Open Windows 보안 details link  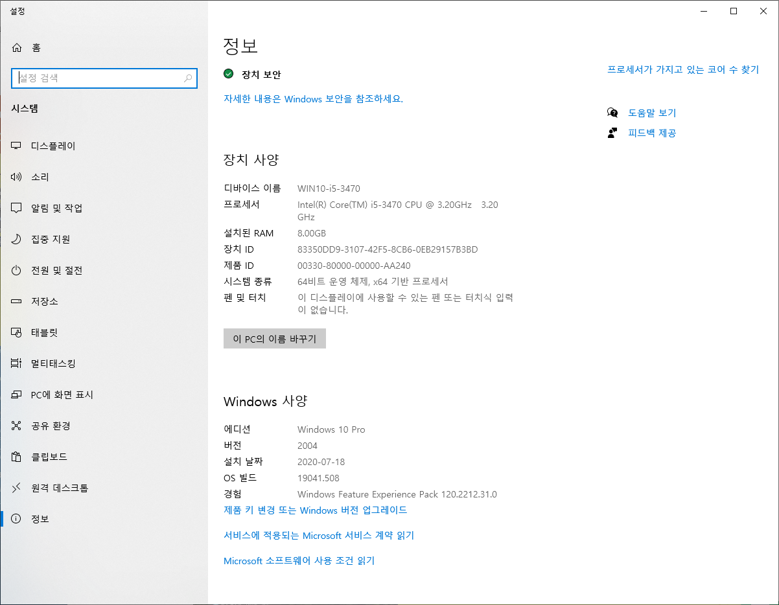pos(313,99)
